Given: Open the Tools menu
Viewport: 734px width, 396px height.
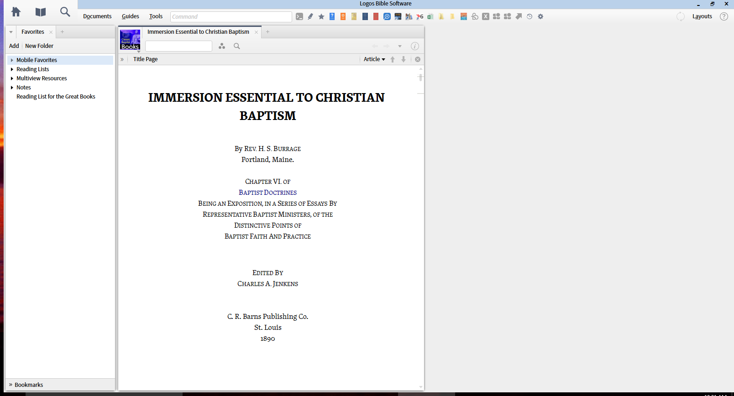Looking at the screenshot, I should point(156,16).
